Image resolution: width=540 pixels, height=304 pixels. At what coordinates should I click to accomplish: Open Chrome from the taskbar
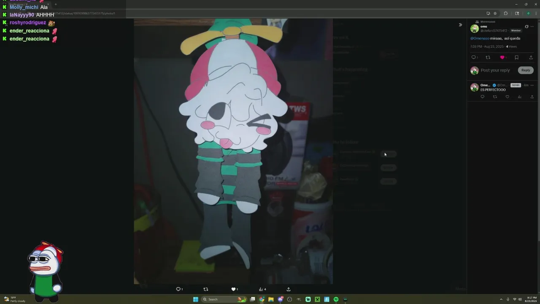(x=262, y=299)
